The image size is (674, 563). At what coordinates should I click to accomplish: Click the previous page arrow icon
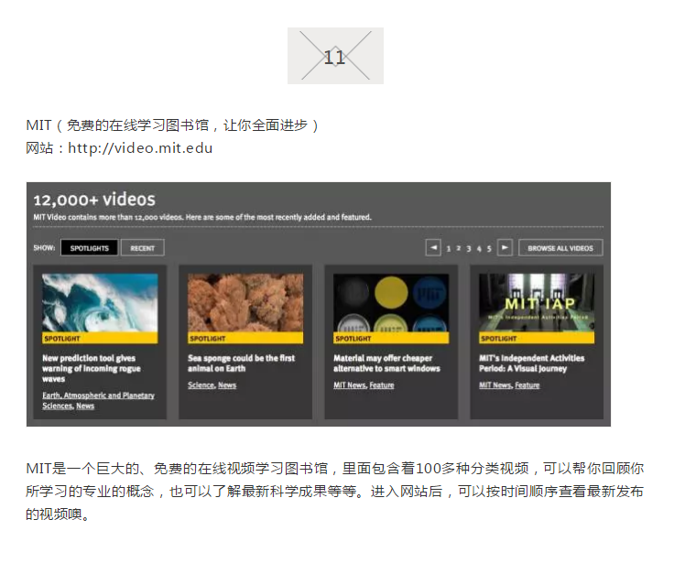(433, 247)
